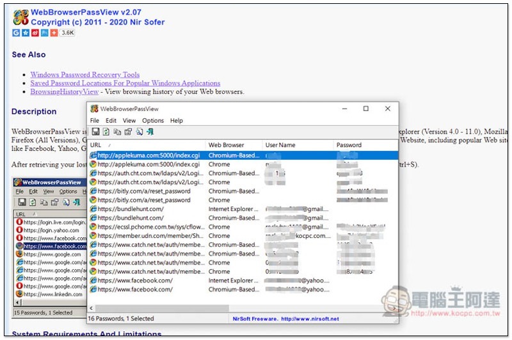
Task: Click the Chrome cell in the ecssl.pchome.com.tw row
Action: [219, 226]
